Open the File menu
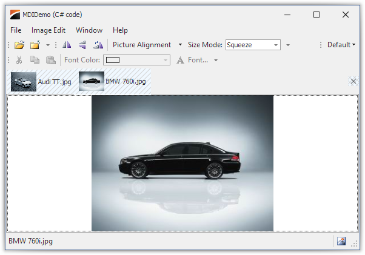The height and width of the screenshot is (255, 365). tap(16, 30)
